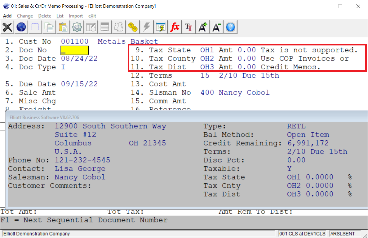
Task: Click the grid list toolbar icon
Action: click(x=105, y=27)
